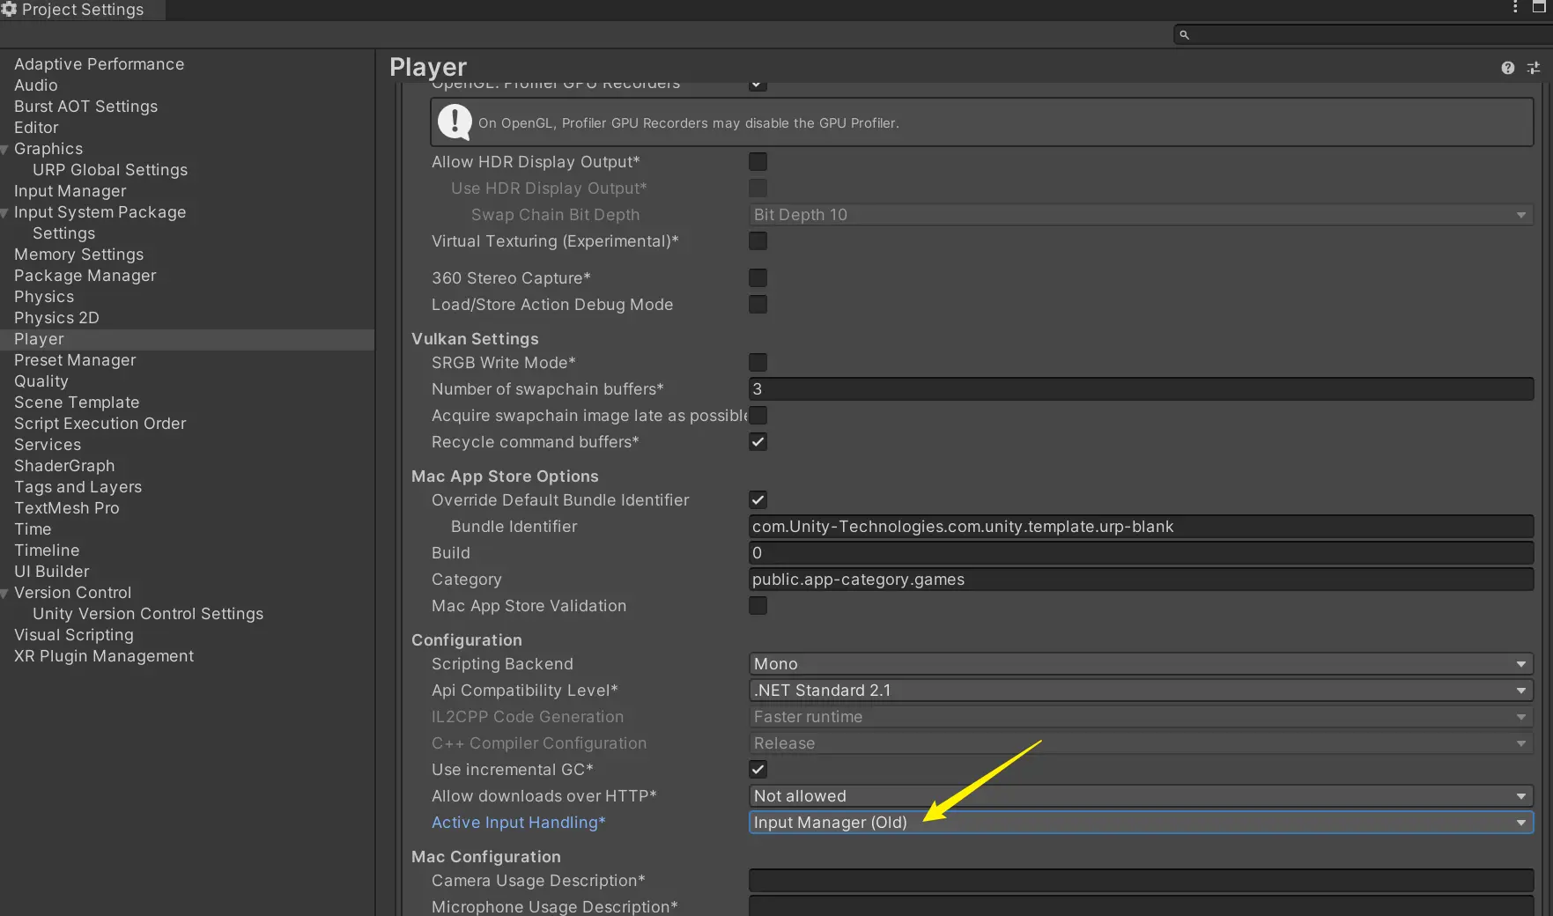Open the window's three-dot options menu
The width and height of the screenshot is (1553, 916).
(1515, 7)
